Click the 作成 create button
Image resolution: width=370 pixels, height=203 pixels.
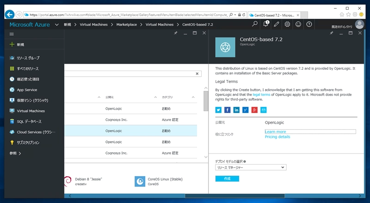click(227, 179)
